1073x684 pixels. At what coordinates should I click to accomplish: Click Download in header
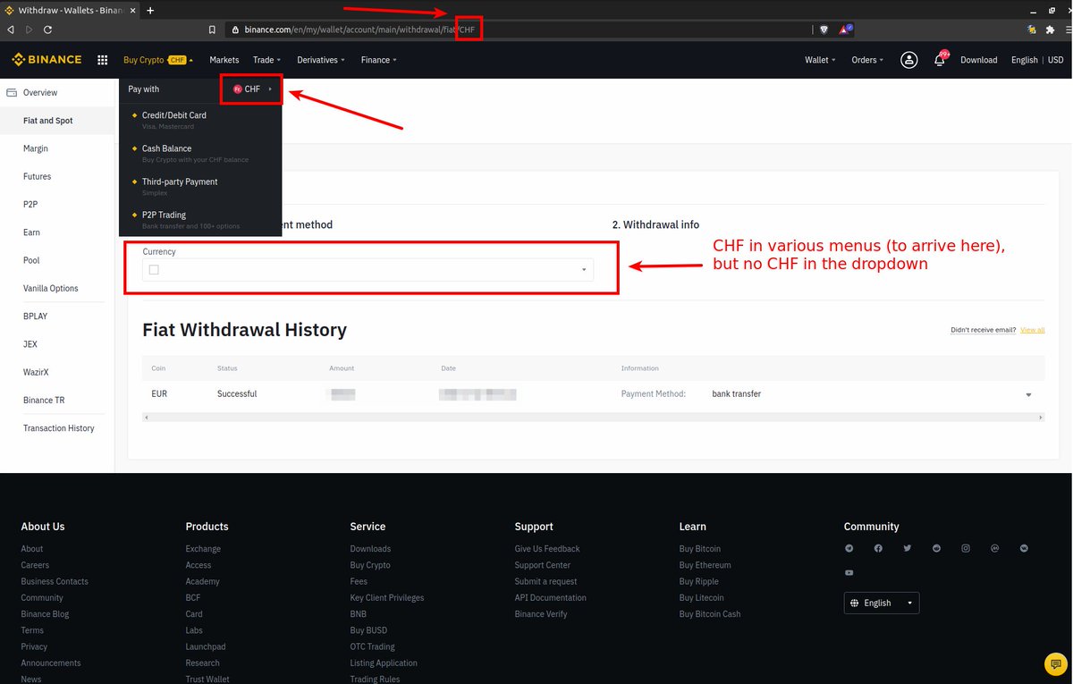point(979,60)
